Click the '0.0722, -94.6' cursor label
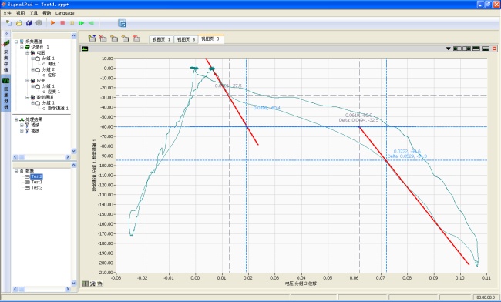 click(407, 151)
